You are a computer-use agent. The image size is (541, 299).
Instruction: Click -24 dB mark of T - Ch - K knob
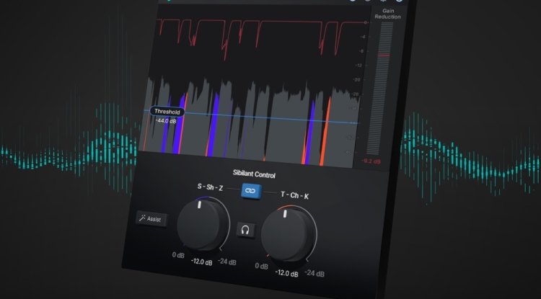tap(315, 273)
